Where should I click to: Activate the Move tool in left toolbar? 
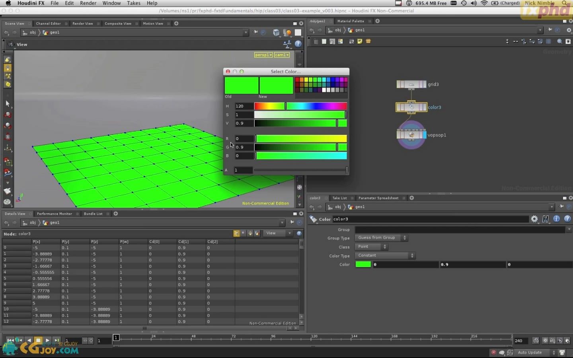tap(7, 115)
